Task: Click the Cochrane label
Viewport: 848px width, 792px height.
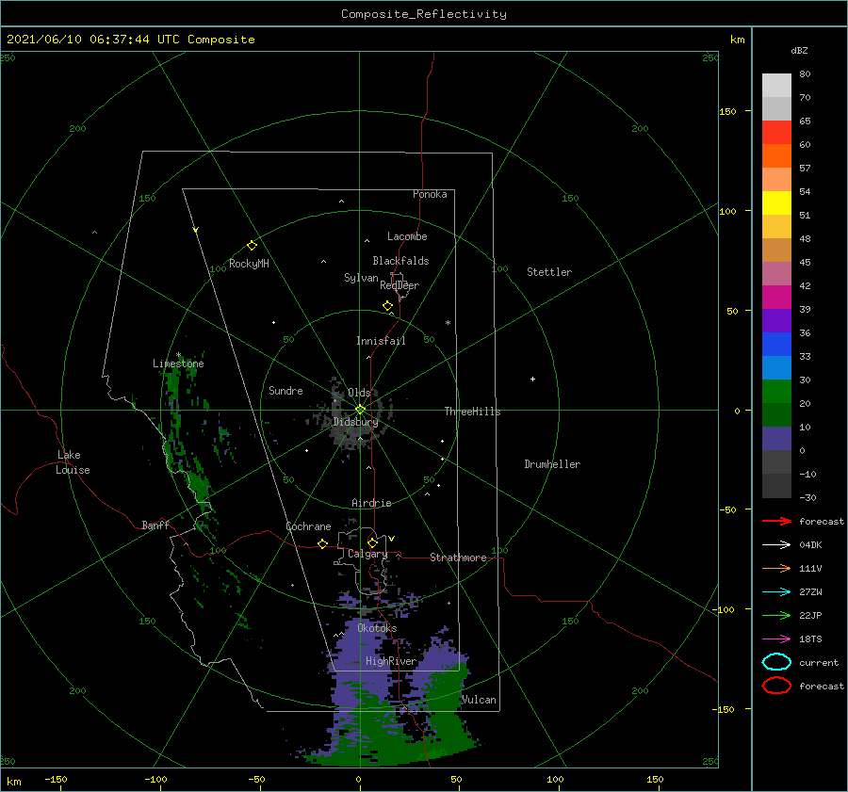Action: point(308,526)
